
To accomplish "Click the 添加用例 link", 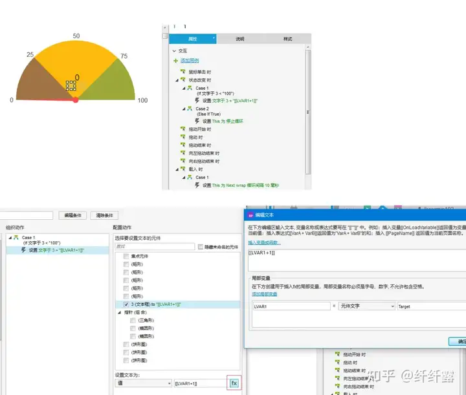I will tap(190, 60).
